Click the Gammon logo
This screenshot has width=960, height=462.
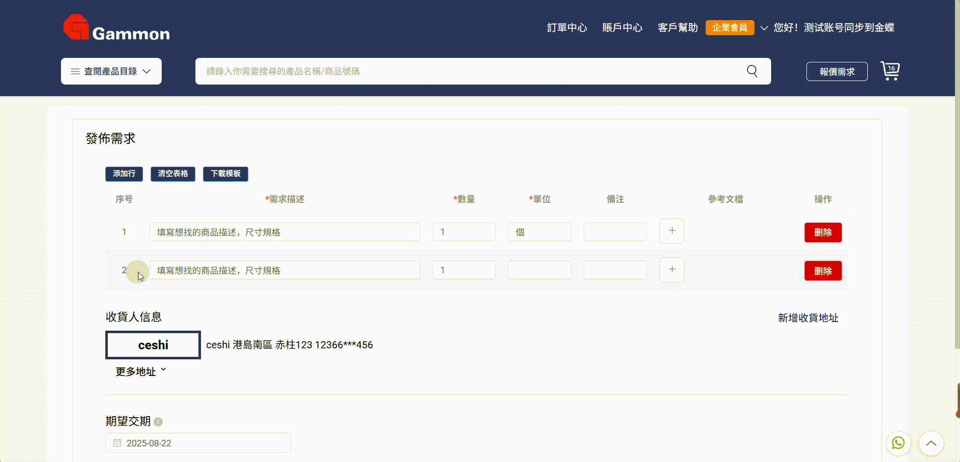point(116,28)
